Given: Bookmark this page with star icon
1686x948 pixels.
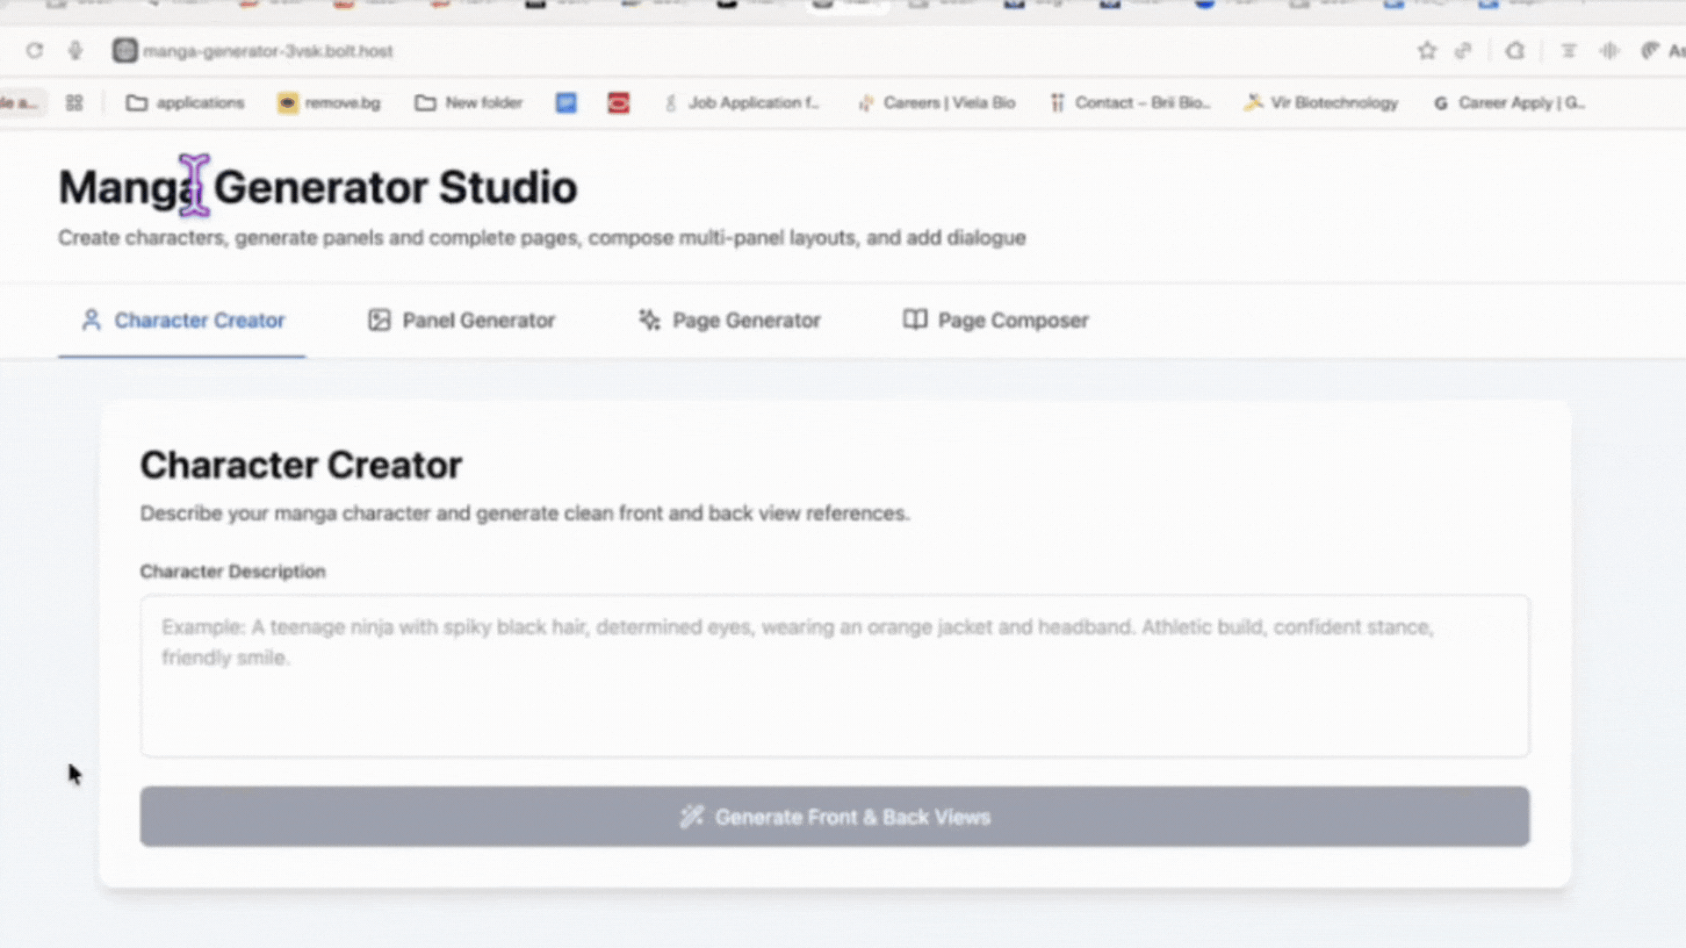Looking at the screenshot, I should coord(1427,51).
